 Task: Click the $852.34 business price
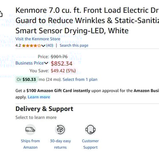[61, 64]
